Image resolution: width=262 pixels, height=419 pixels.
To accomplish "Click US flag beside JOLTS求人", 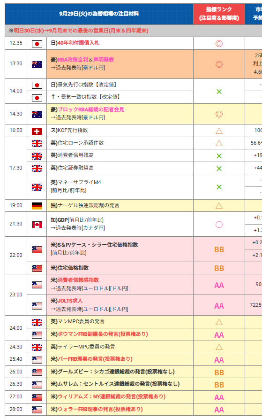I will click(x=37, y=306).
